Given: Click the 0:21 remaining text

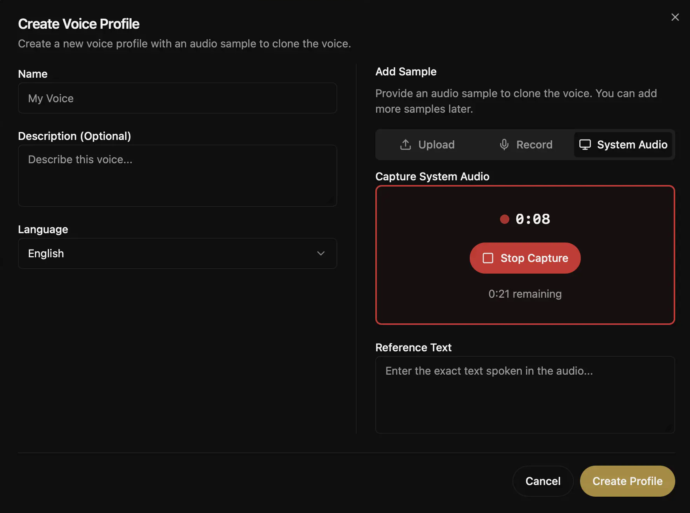Looking at the screenshot, I should (525, 294).
